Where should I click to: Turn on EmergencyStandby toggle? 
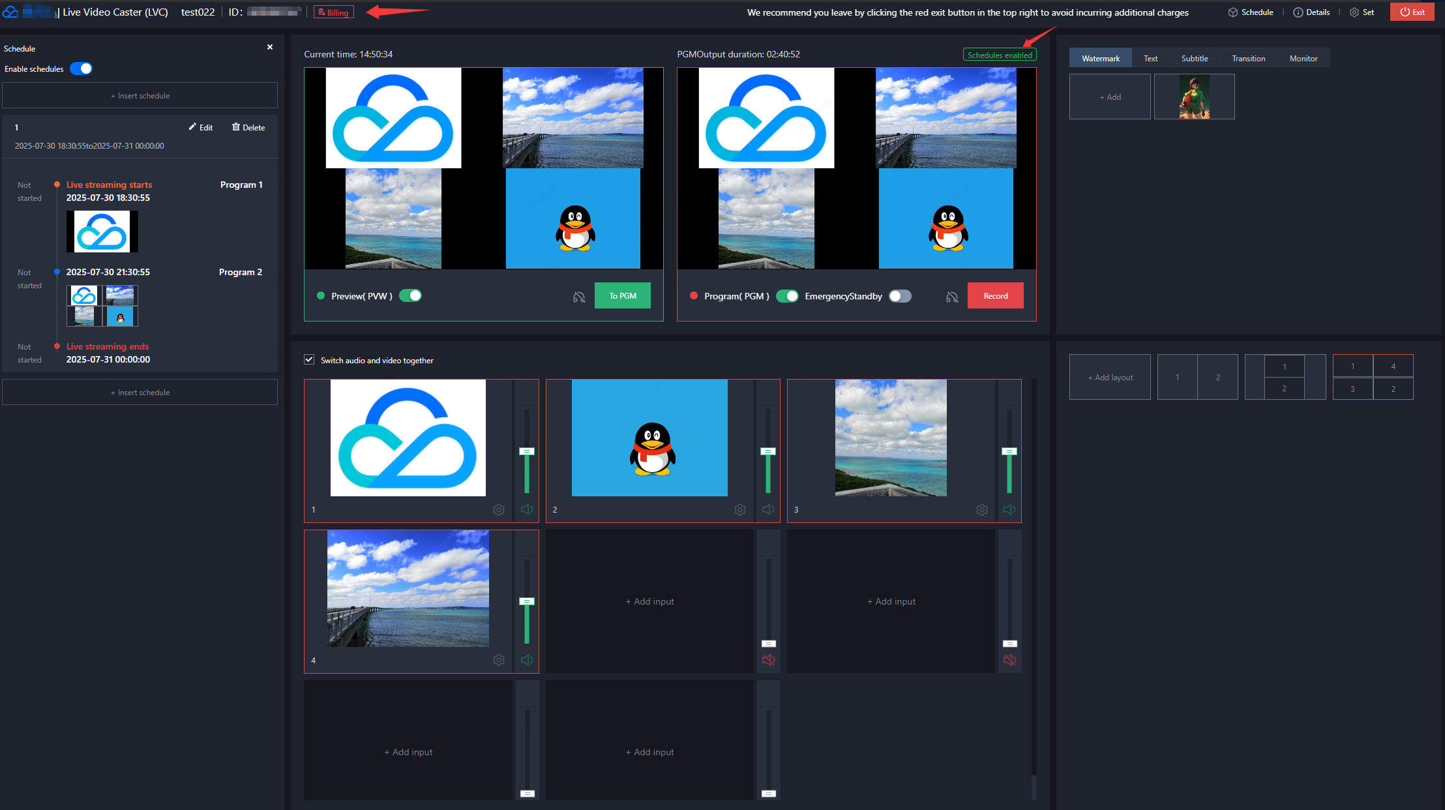[900, 296]
